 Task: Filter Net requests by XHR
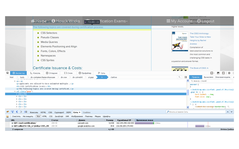67,117
